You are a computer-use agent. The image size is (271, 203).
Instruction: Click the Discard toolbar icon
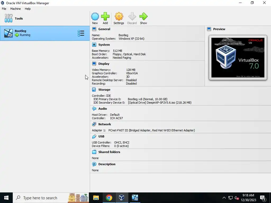point(132,16)
